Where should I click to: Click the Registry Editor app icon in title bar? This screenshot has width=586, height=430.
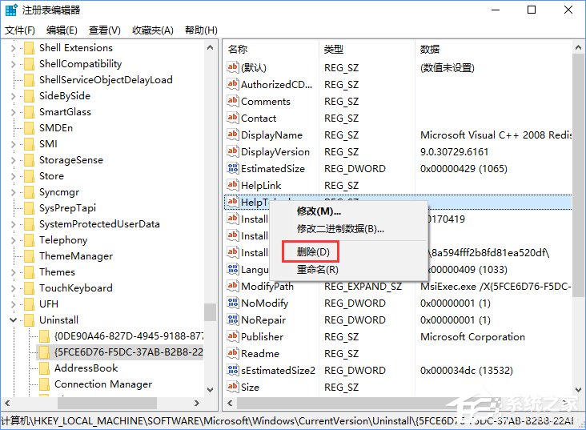click(x=11, y=10)
